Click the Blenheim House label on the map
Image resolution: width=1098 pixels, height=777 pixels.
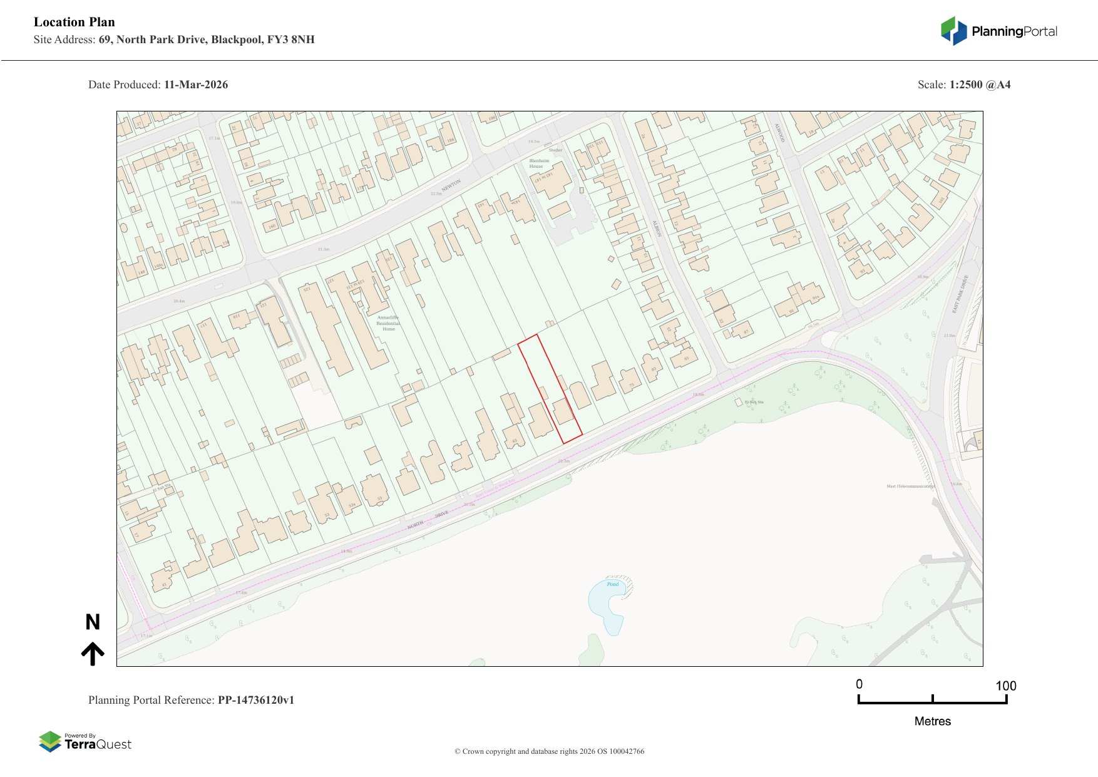pos(539,163)
